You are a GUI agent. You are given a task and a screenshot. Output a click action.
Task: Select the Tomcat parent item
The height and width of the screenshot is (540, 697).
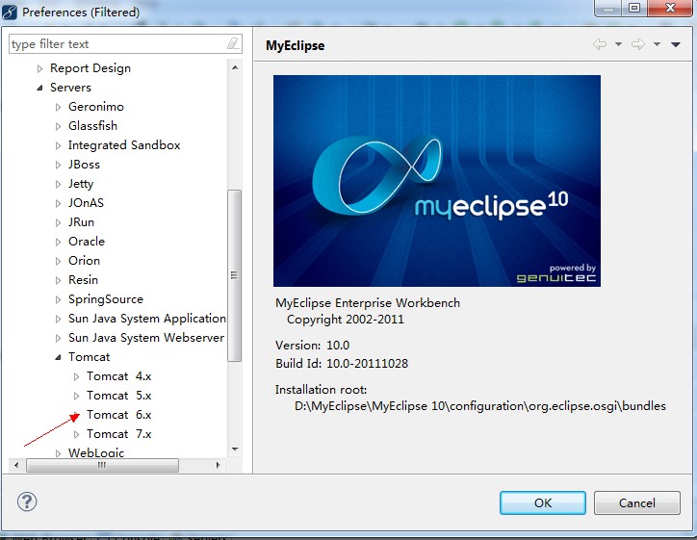(x=89, y=357)
